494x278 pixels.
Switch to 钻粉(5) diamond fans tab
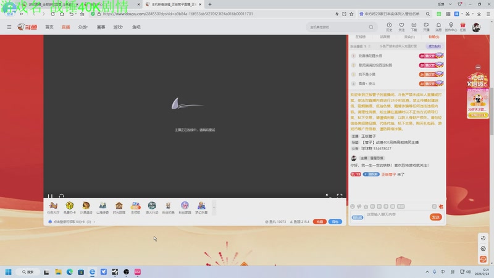tap(434, 37)
